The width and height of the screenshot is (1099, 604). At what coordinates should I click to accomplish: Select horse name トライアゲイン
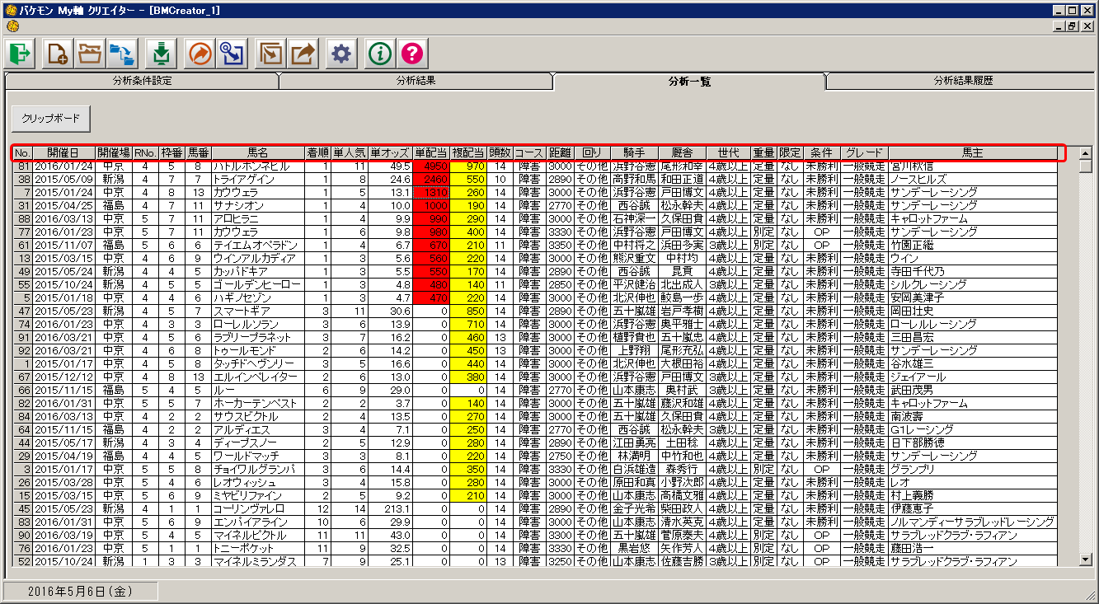tap(257, 179)
